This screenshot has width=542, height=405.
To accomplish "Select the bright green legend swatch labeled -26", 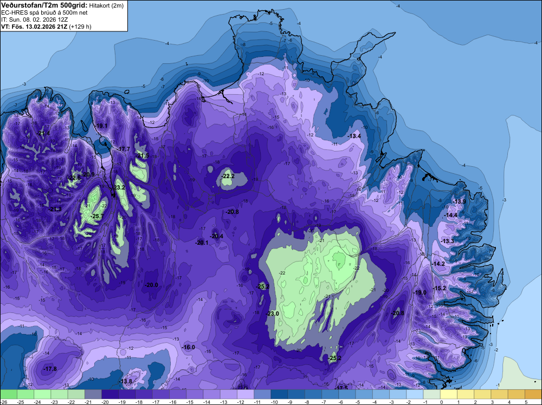I will pyautogui.click(x=8, y=394).
